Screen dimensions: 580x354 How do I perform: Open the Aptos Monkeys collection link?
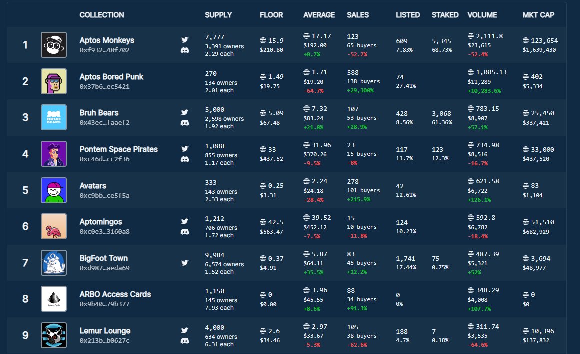pos(107,40)
